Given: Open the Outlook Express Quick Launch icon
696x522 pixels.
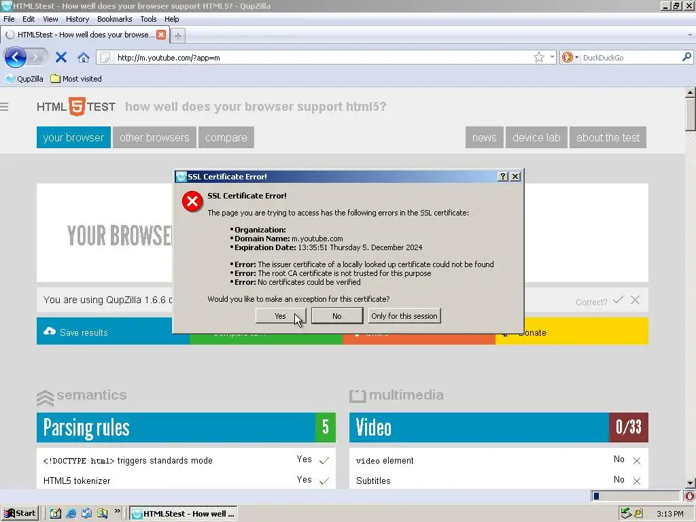Looking at the screenshot, I should [x=86, y=514].
